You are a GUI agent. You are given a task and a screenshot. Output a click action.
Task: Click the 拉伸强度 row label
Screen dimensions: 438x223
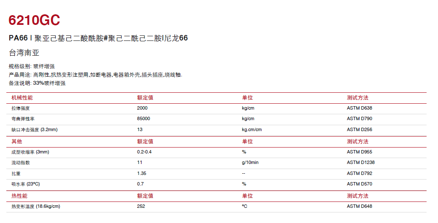coord(20,108)
